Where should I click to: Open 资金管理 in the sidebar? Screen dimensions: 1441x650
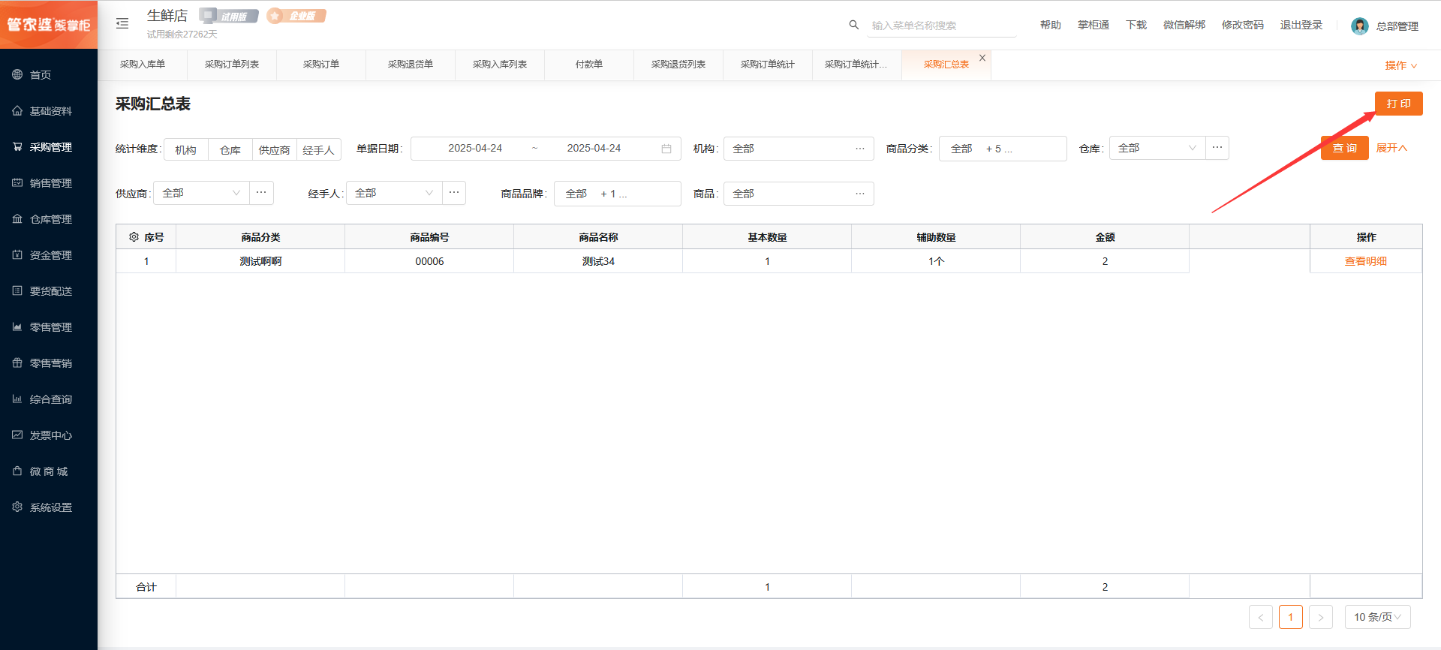coord(49,255)
